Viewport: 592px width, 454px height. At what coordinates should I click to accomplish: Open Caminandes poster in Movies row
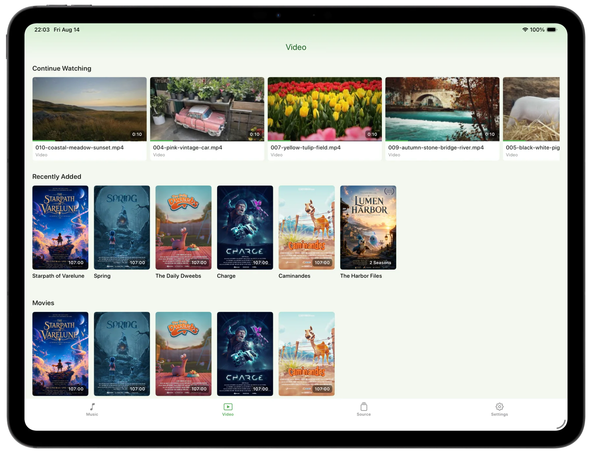click(307, 354)
